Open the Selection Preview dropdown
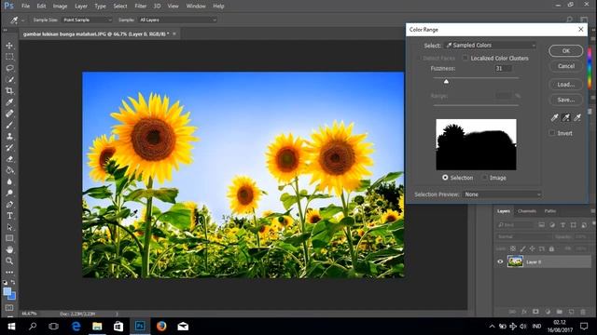Viewport: 597px width, 335px height. click(x=502, y=194)
